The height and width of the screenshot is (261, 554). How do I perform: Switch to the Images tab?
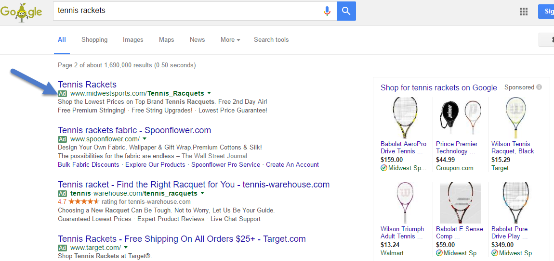coord(133,40)
